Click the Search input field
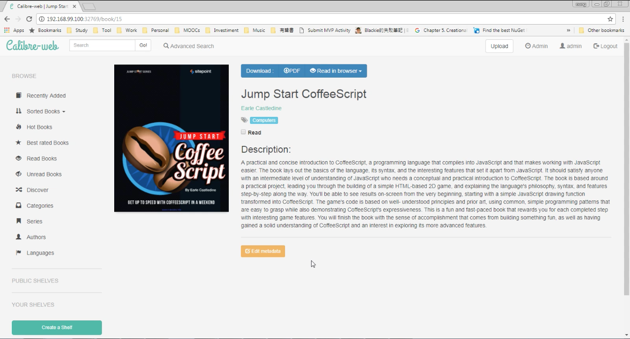 pyautogui.click(x=102, y=45)
